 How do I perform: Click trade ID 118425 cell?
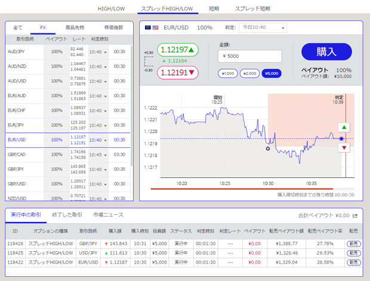point(16,253)
